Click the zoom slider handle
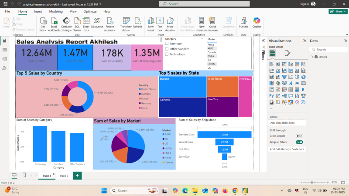Screen dimensions: 349x196 (312, 182)
